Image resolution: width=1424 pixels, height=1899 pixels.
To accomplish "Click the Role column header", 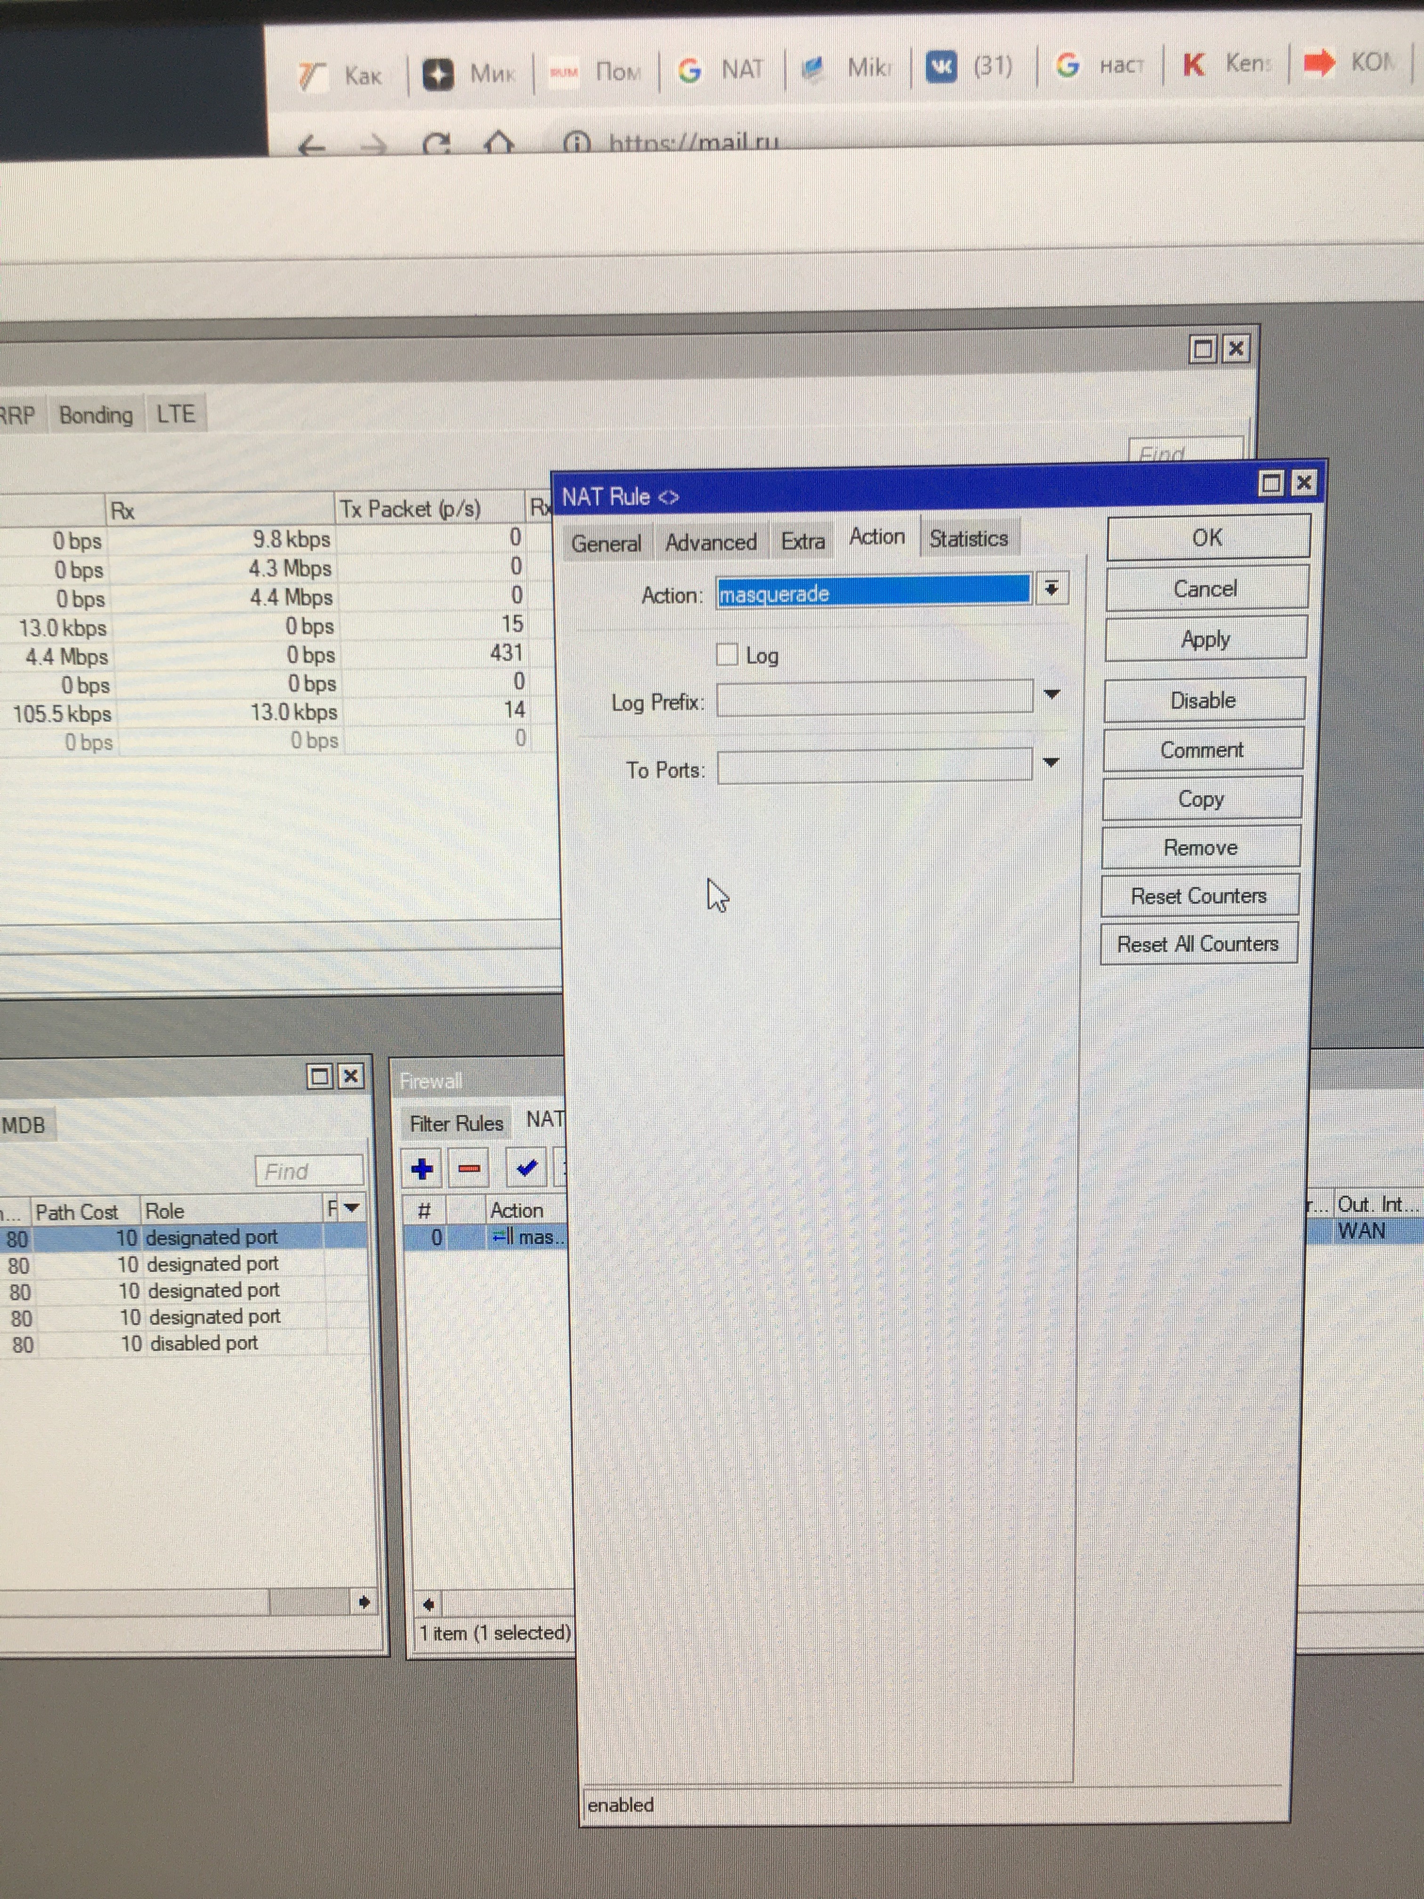I will pos(232,1210).
